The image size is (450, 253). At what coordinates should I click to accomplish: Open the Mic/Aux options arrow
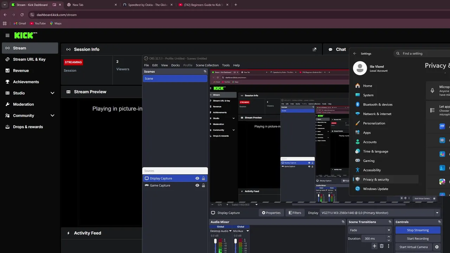click(x=247, y=231)
